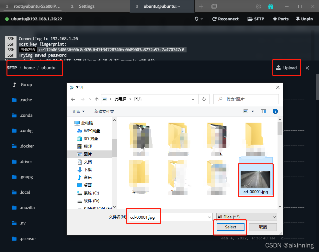Open the split panes icon next to the plus
This screenshot has height=252, width=319.
pyautogui.click(x=214, y=6)
